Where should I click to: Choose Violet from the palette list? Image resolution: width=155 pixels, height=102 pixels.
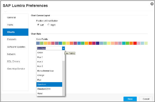[x=49, y=93]
